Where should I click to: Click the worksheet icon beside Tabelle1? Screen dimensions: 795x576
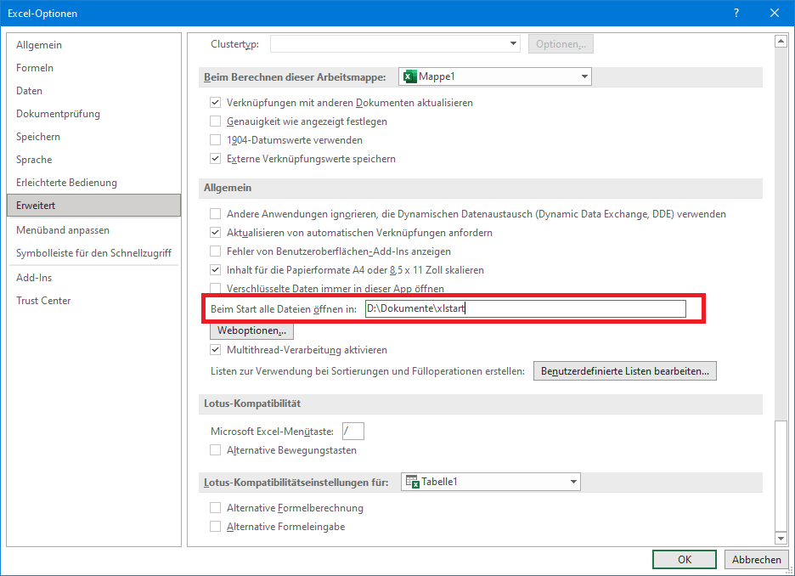click(412, 482)
